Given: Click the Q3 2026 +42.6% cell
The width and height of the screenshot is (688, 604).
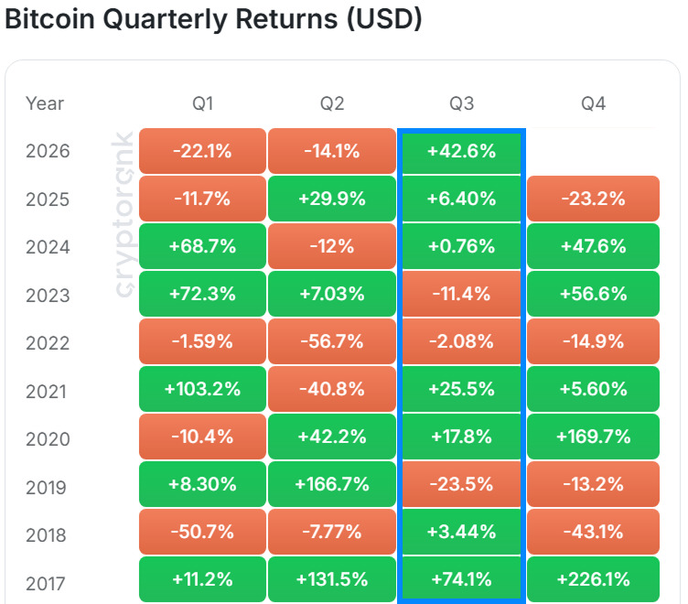Looking at the screenshot, I should 462,151.
